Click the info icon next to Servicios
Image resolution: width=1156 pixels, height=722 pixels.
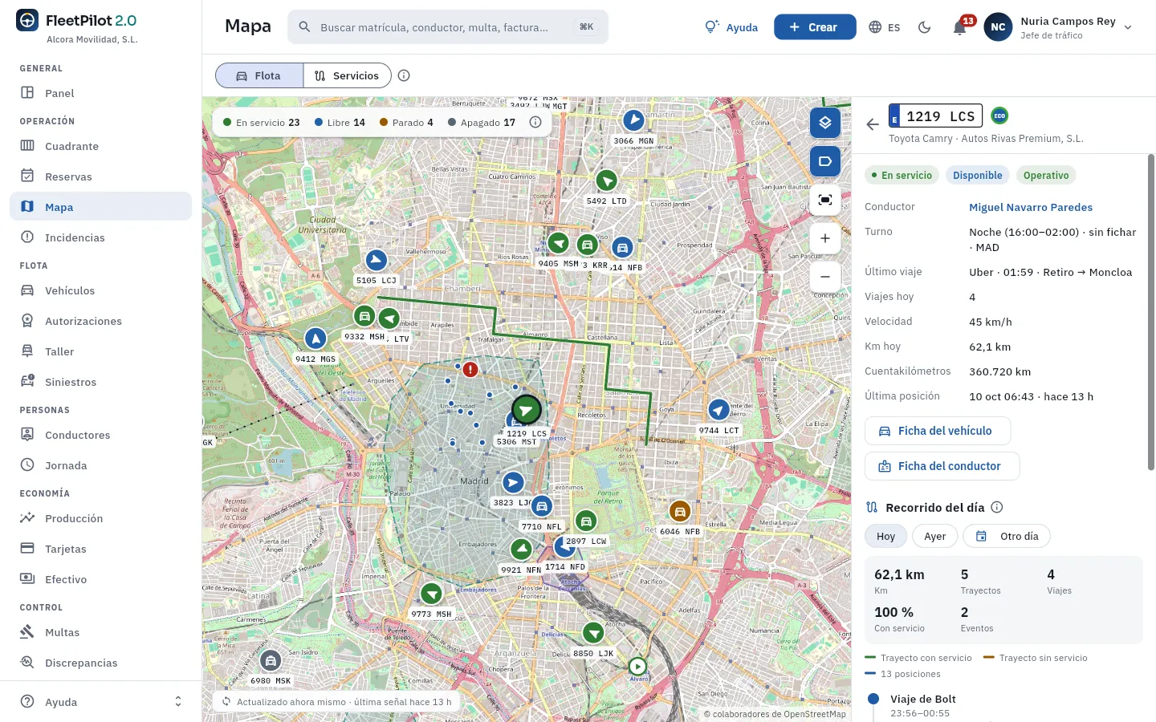pos(404,75)
